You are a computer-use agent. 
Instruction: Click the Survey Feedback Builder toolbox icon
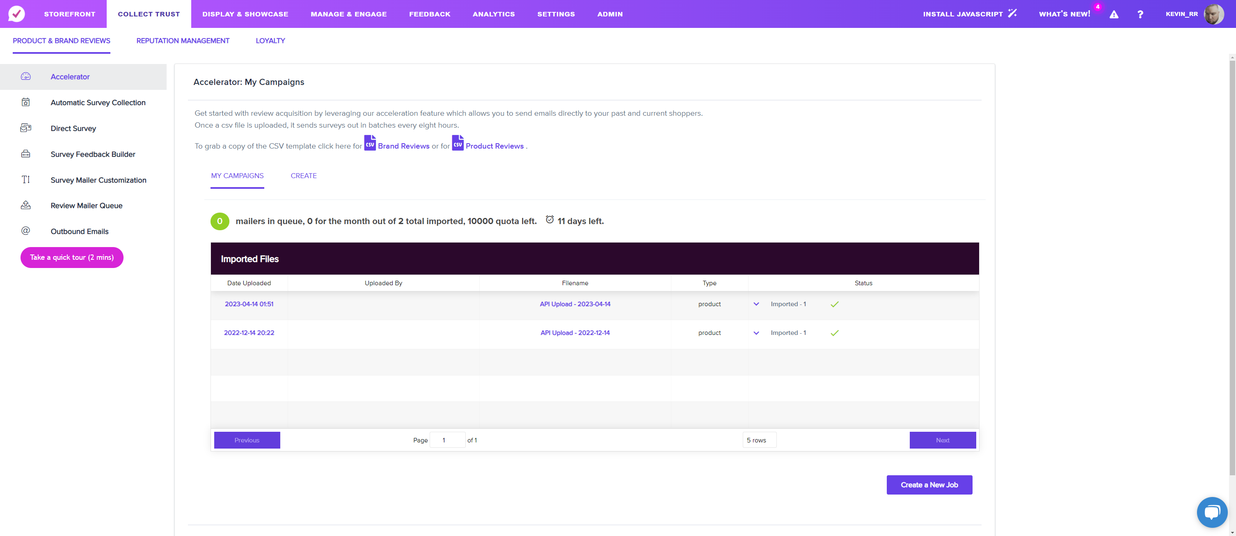pyautogui.click(x=26, y=154)
